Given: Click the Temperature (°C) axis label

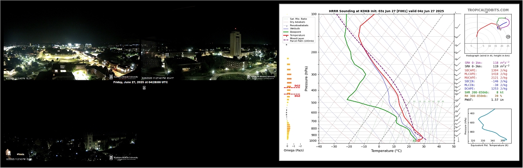Looking at the screenshot, I should tap(386, 151).
